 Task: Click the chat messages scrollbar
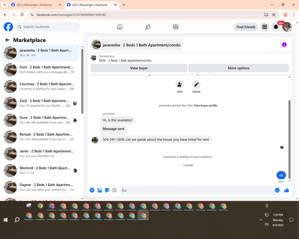[x=289, y=139]
